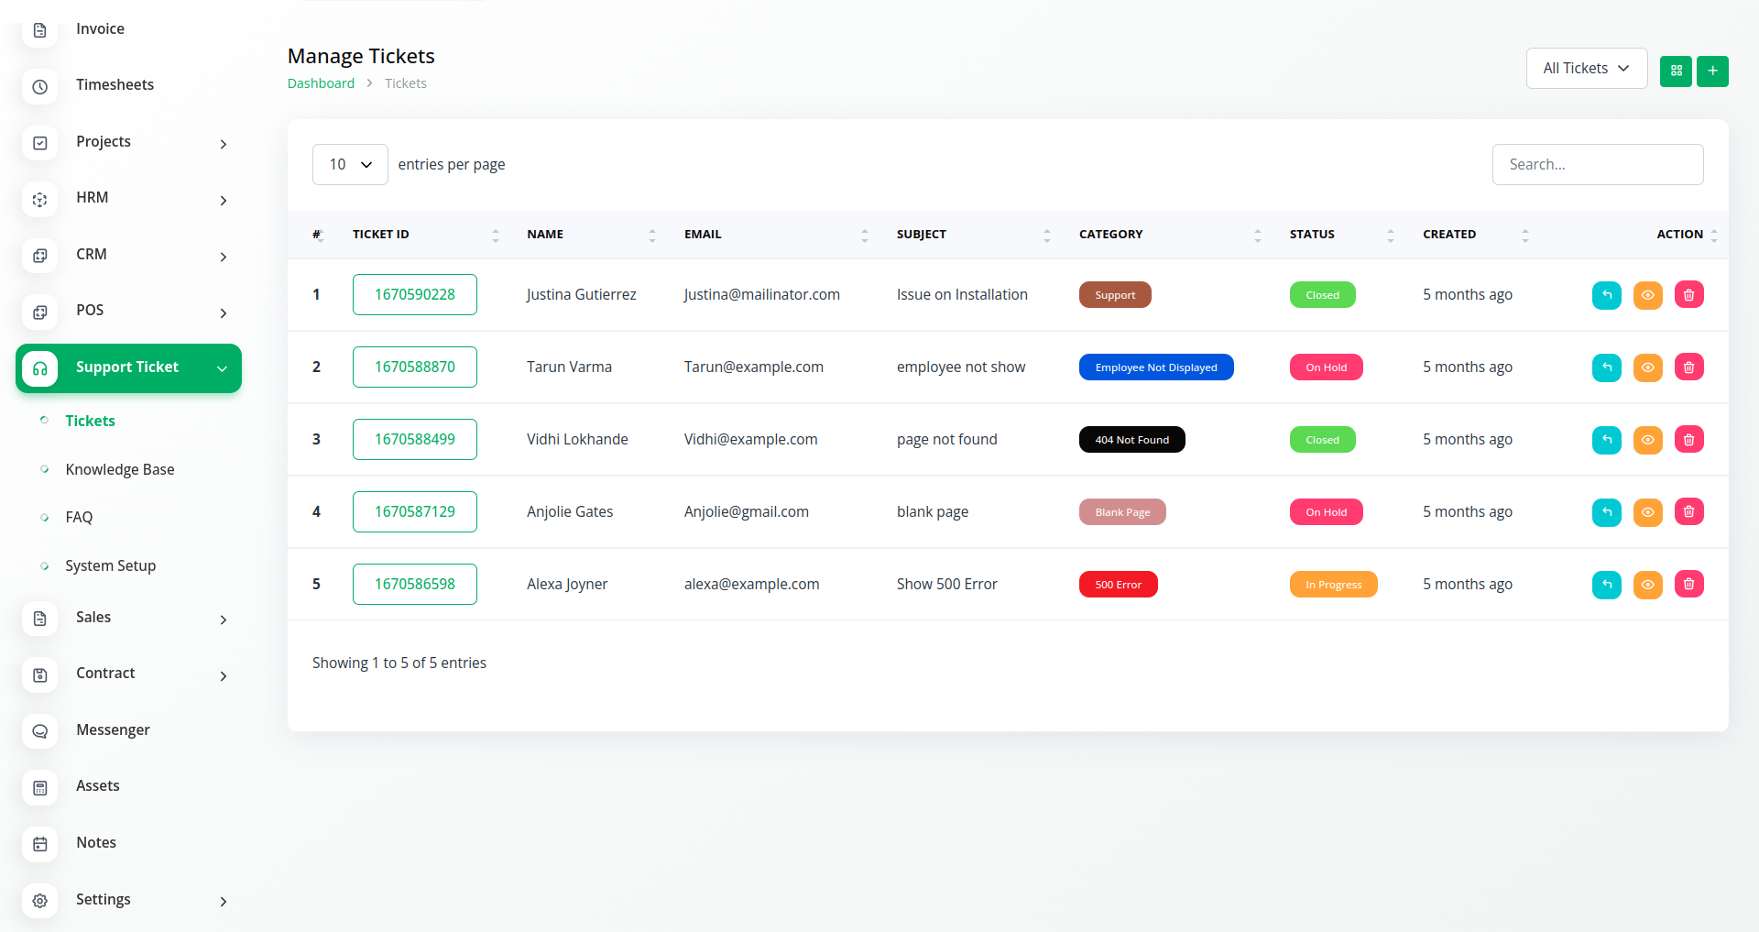Image resolution: width=1759 pixels, height=932 pixels.
Task: Select System Setup in Support Ticket menu
Action: pyautogui.click(x=111, y=565)
